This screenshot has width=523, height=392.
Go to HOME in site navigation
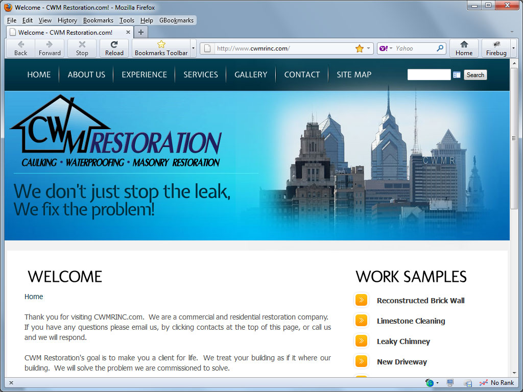[39, 75]
